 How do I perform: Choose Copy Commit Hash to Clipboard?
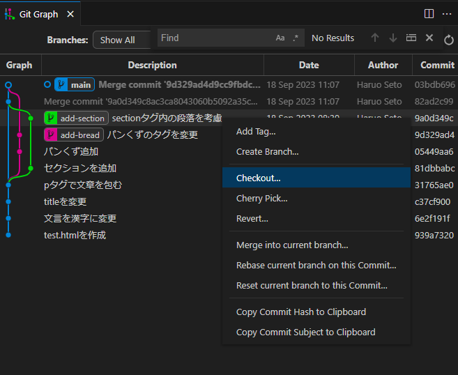click(316, 312)
